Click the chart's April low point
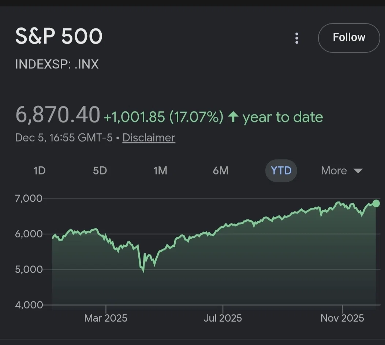The image size is (385, 345). pyautogui.click(x=143, y=271)
